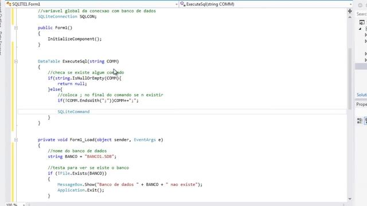Click the comment "//variavel global da conecxao com banco de dados"
Screen dimensions: 367x206
coord(97,11)
